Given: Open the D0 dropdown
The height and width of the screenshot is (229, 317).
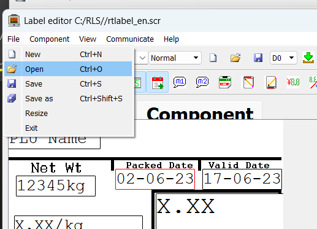Looking at the screenshot, I should click(283, 58).
